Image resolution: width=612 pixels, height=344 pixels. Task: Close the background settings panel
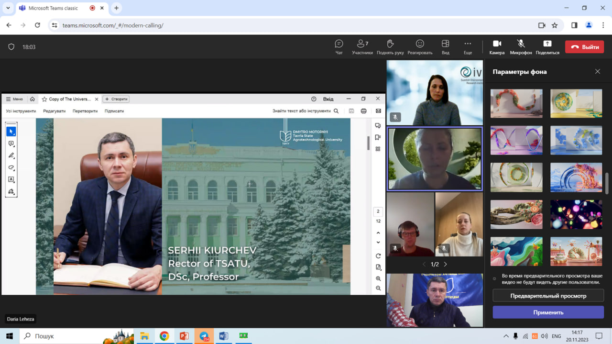point(597,71)
